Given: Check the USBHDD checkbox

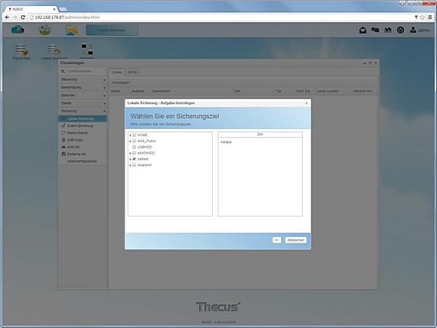Looking at the screenshot, I should pos(134,147).
